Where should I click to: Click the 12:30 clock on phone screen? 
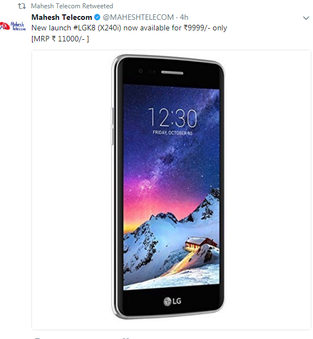172,118
